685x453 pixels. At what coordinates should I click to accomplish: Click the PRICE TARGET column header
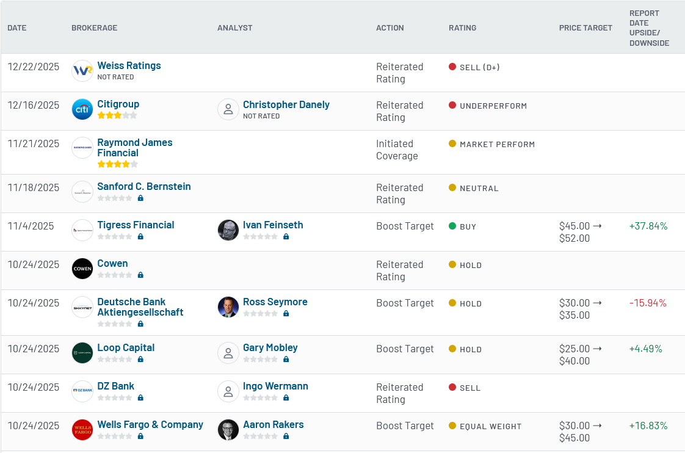tap(586, 28)
